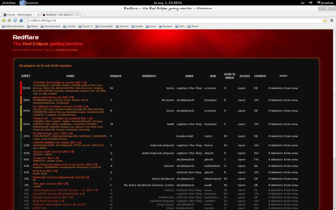Click the browser forward arrow icon
Screen dimensions: 336x210
[9, 21]
